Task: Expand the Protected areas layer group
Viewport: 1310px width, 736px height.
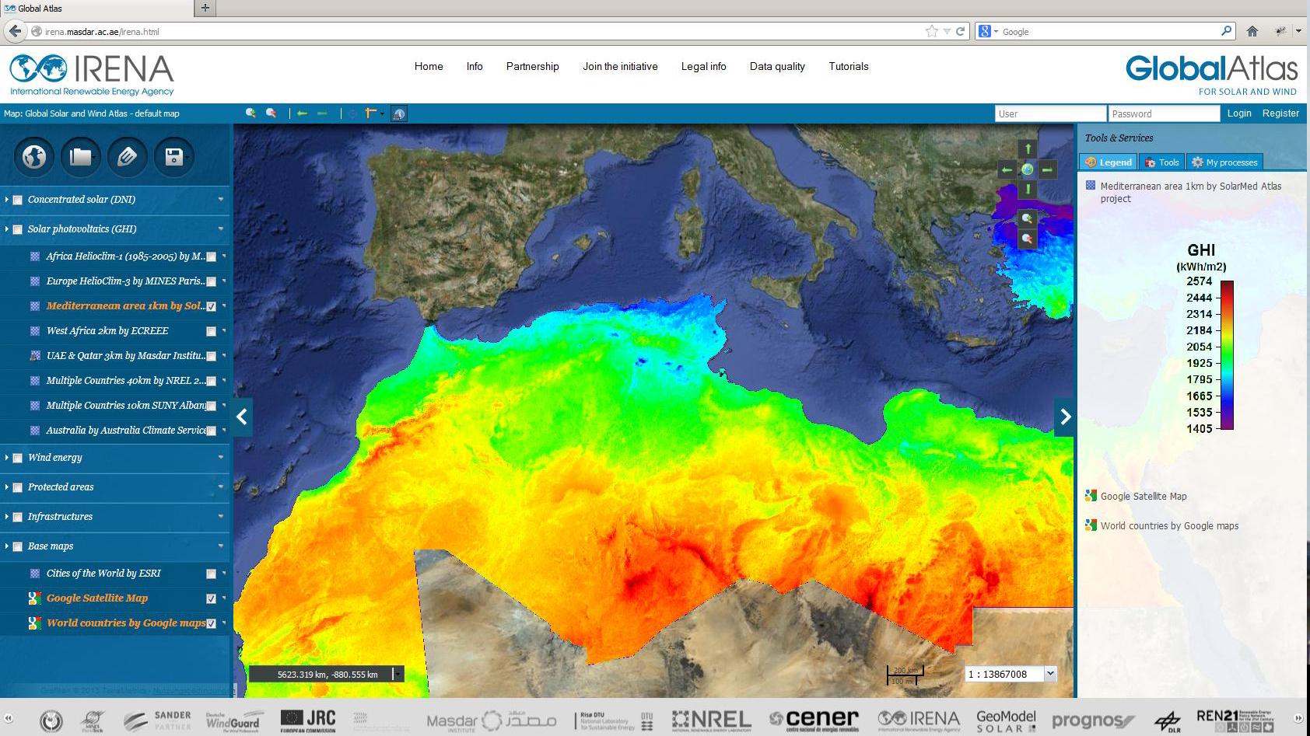Action: coord(7,487)
